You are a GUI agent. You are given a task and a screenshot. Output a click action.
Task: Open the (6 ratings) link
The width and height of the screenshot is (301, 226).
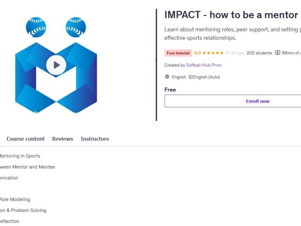pyautogui.click(x=234, y=53)
